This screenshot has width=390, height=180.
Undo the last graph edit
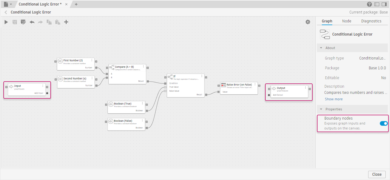tap(32, 22)
